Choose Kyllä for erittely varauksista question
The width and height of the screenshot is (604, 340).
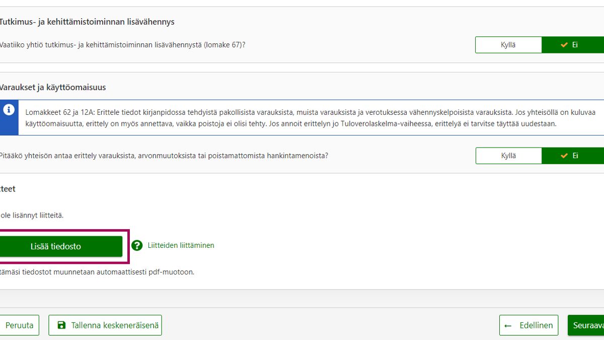508,156
